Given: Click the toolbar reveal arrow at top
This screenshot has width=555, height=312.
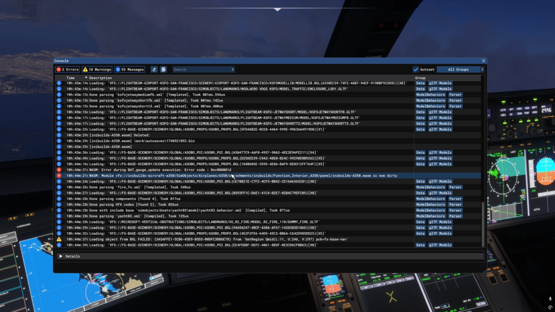Looking at the screenshot, I should click(277, 9).
